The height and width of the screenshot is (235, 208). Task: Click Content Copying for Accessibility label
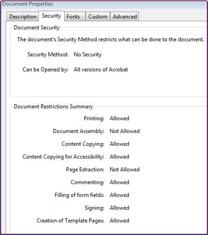pyautogui.click(x=63, y=157)
